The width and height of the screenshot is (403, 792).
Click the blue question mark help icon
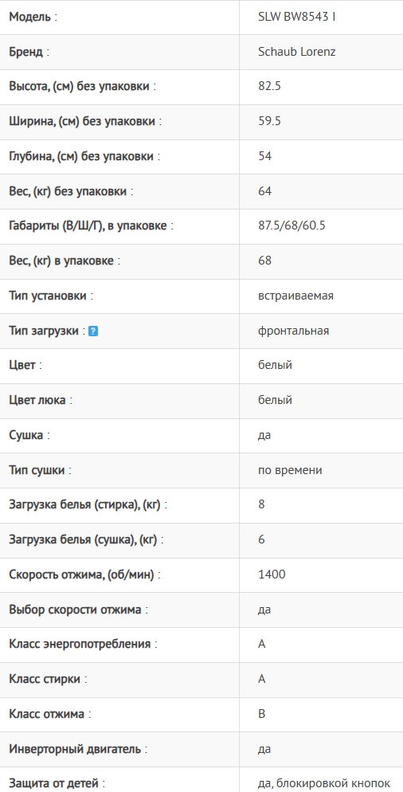tap(93, 331)
